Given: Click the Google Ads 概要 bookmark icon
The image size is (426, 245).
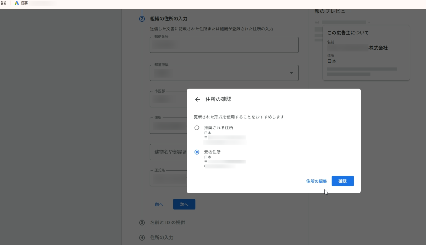Looking at the screenshot, I should (x=17, y=3).
